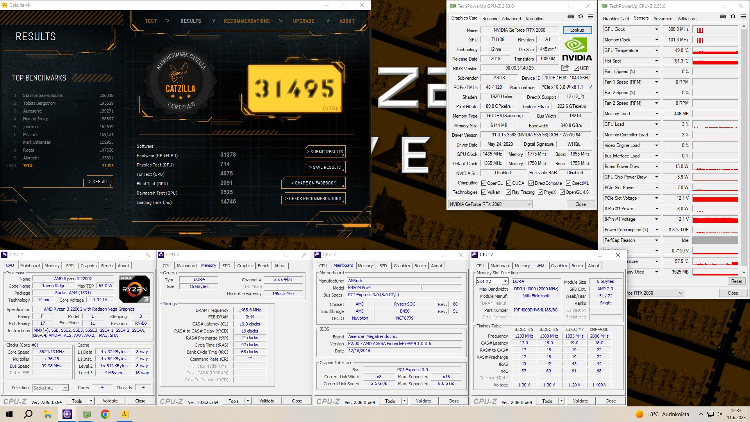Click the muted volume tray icon

pos(720,414)
